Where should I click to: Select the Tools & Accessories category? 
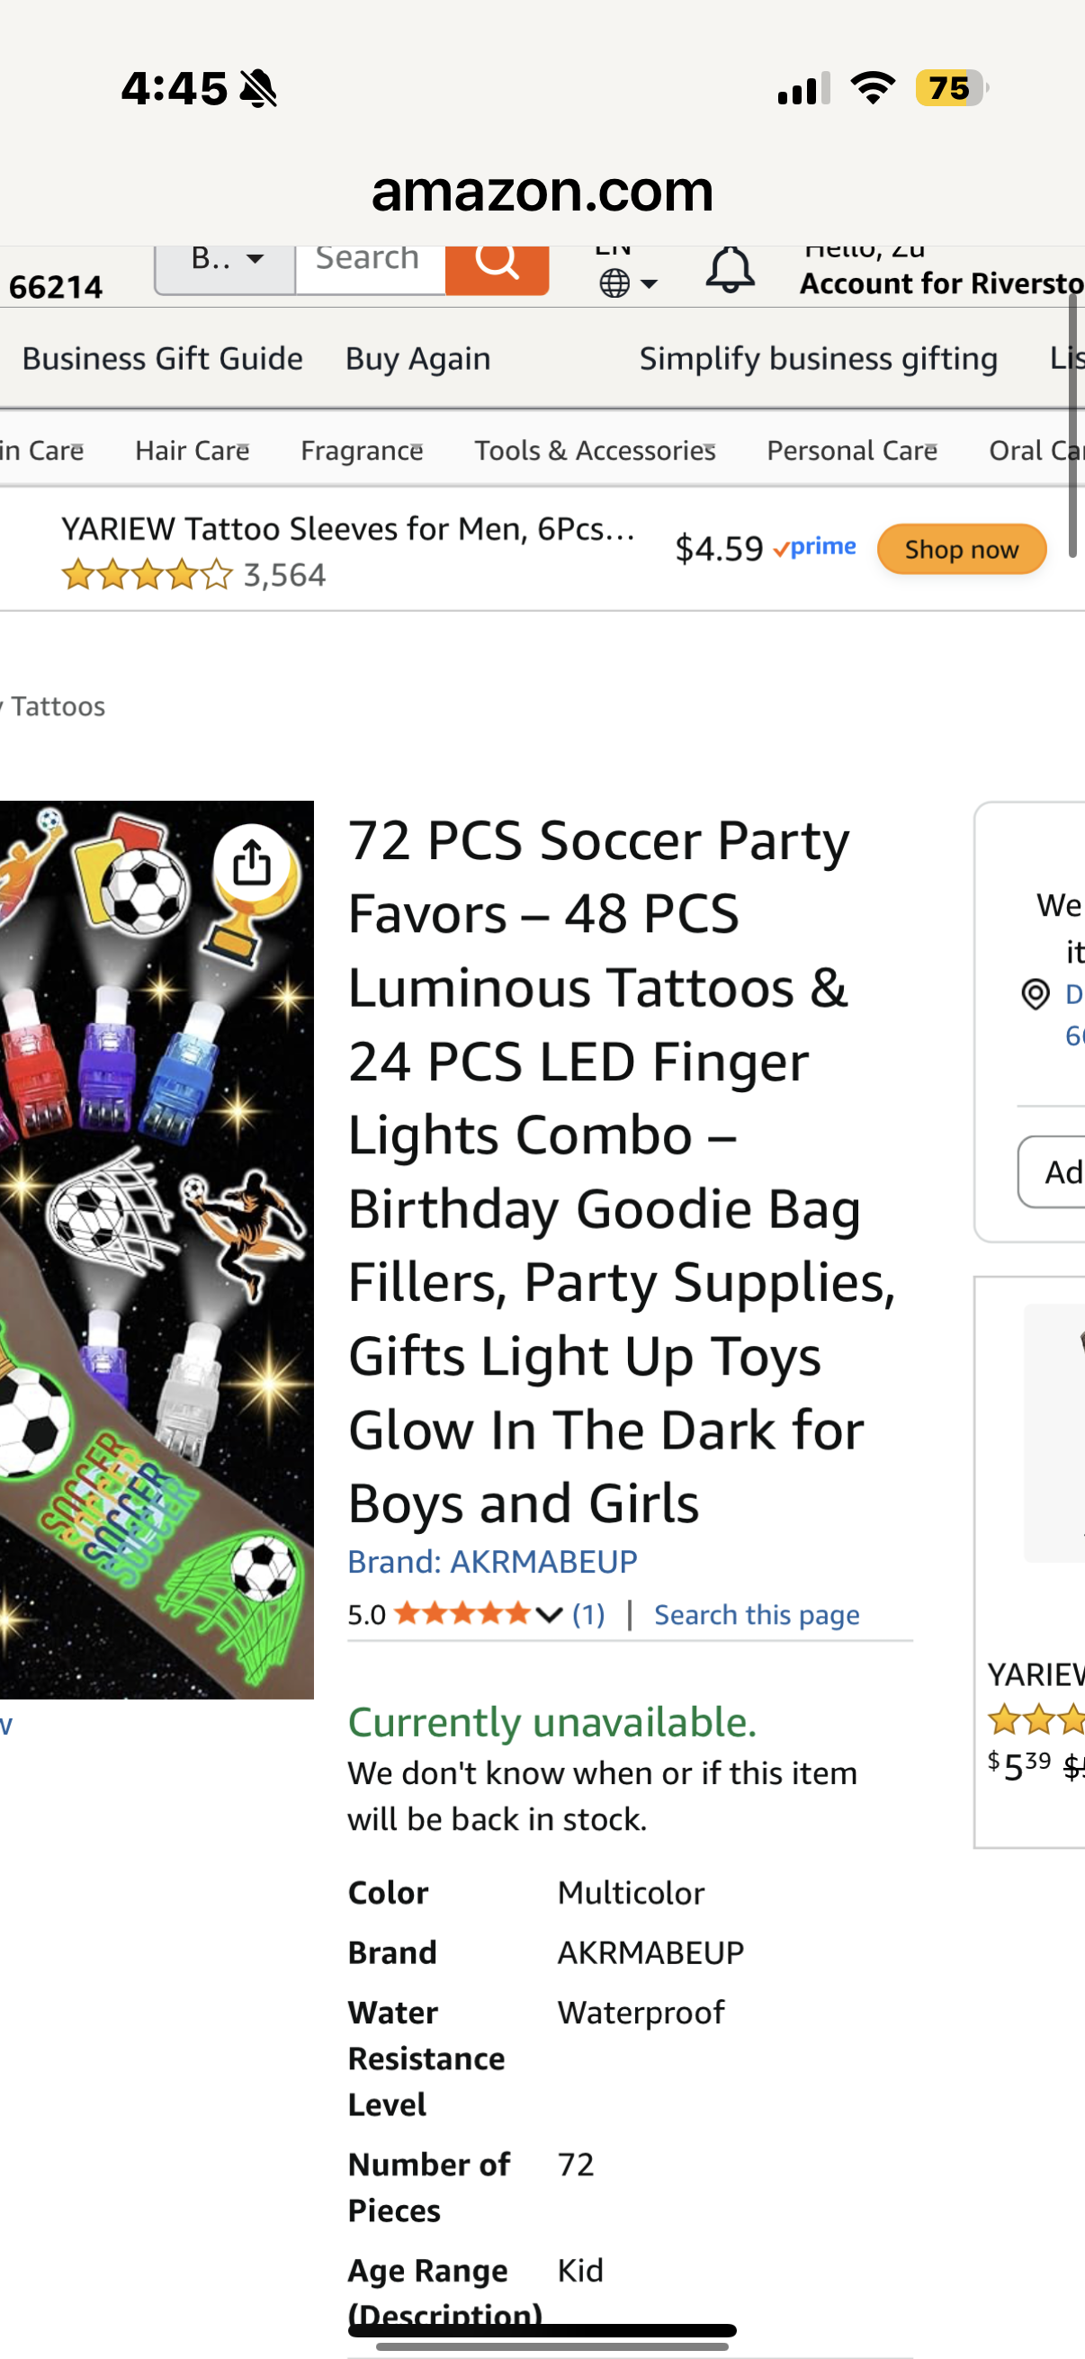[x=593, y=450]
